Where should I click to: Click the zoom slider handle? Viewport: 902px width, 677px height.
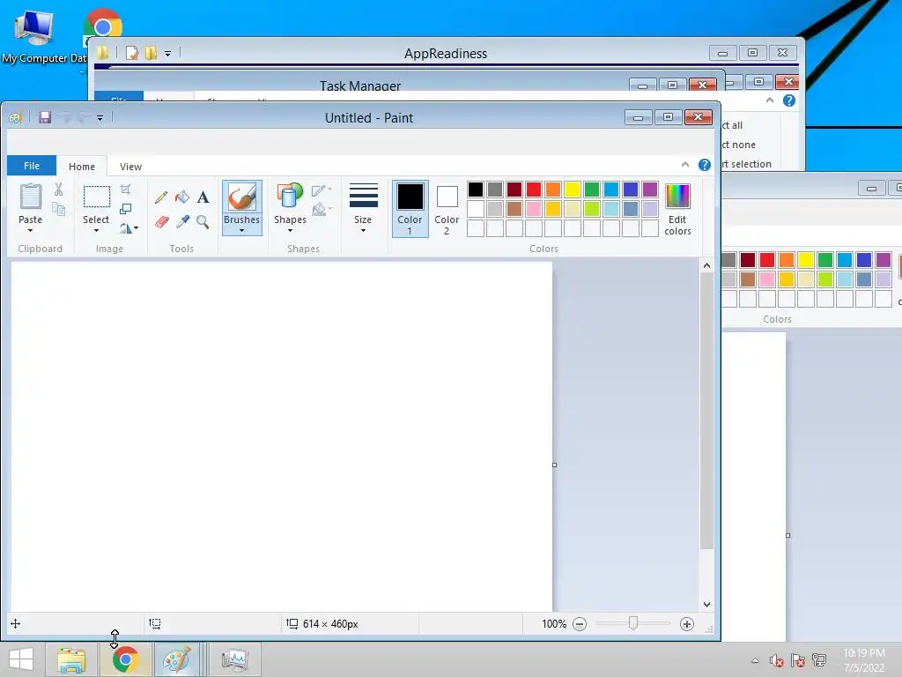633,623
